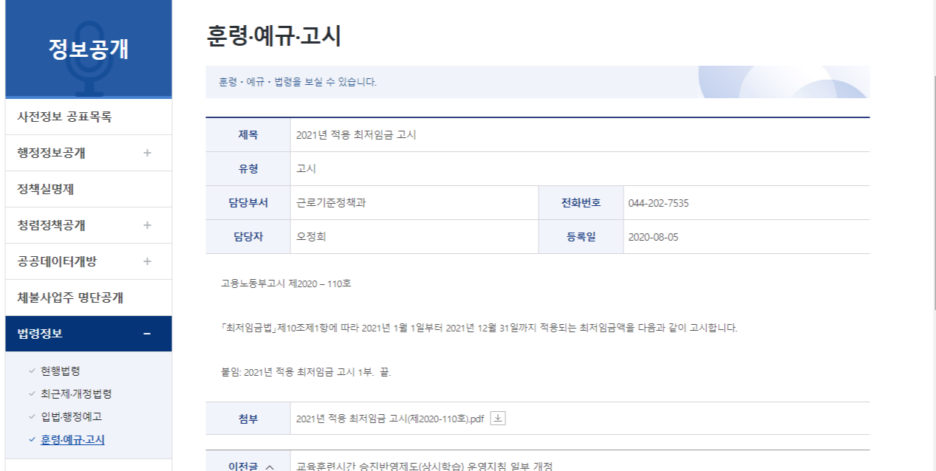
Task: Click the sentence beginning 「최저임금법」제10조제1항에 따라
Action: tap(479, 327)
